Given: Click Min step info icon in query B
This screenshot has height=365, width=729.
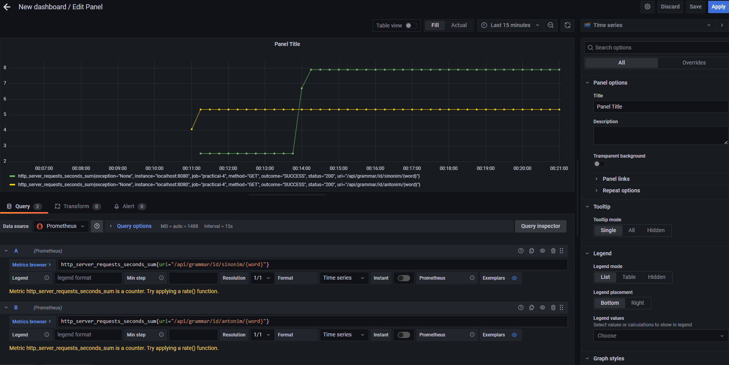Looking at the screenshot, I should [x=161, y=334].
